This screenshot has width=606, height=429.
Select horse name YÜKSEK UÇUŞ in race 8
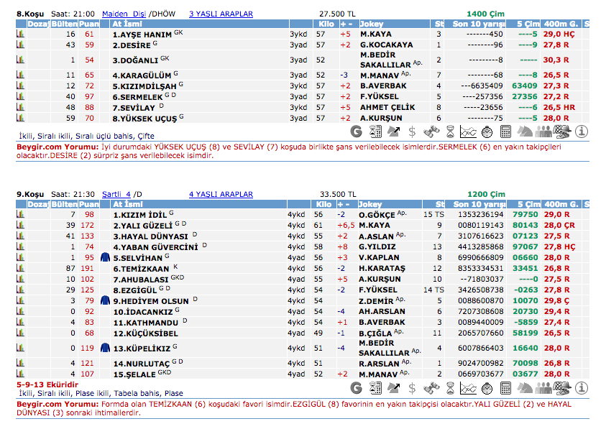[x=144, y=118]
